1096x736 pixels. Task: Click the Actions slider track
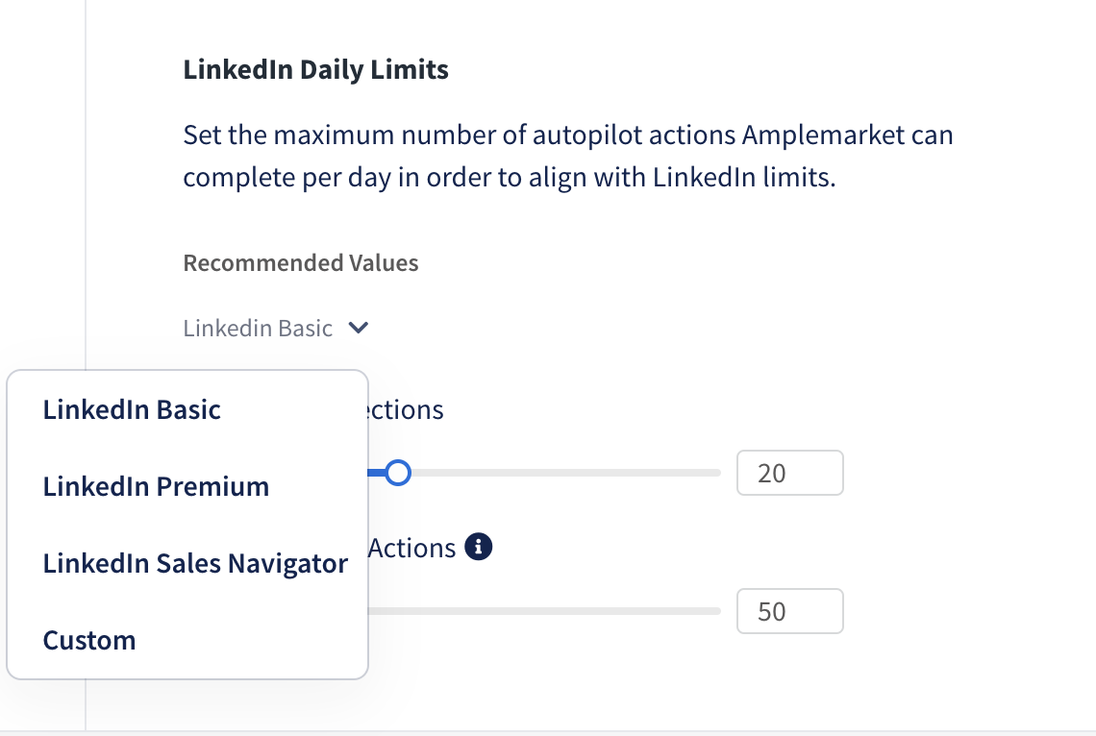[544, 611]
